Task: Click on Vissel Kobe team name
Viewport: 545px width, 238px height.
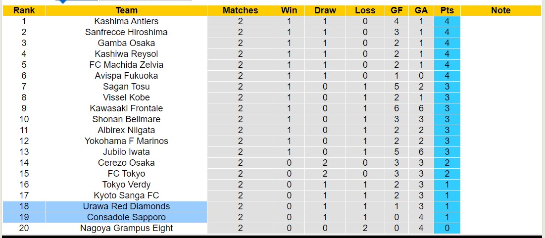Action: [126, 97]
